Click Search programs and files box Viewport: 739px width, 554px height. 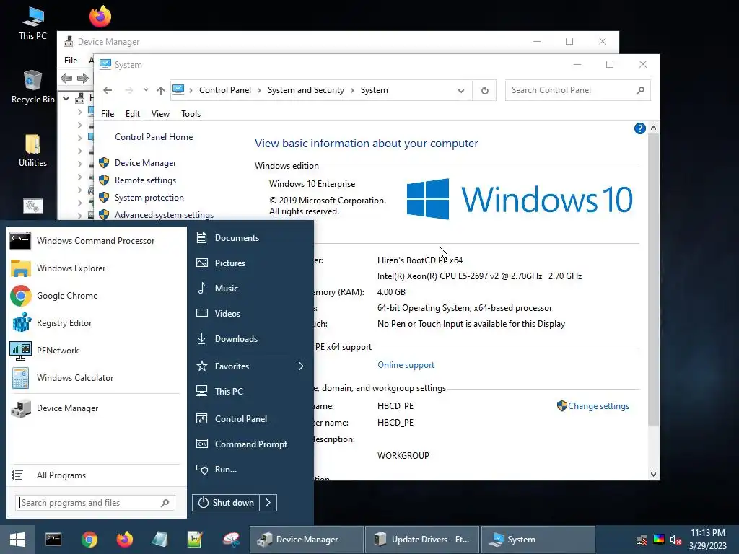click(x=95, y=503)
